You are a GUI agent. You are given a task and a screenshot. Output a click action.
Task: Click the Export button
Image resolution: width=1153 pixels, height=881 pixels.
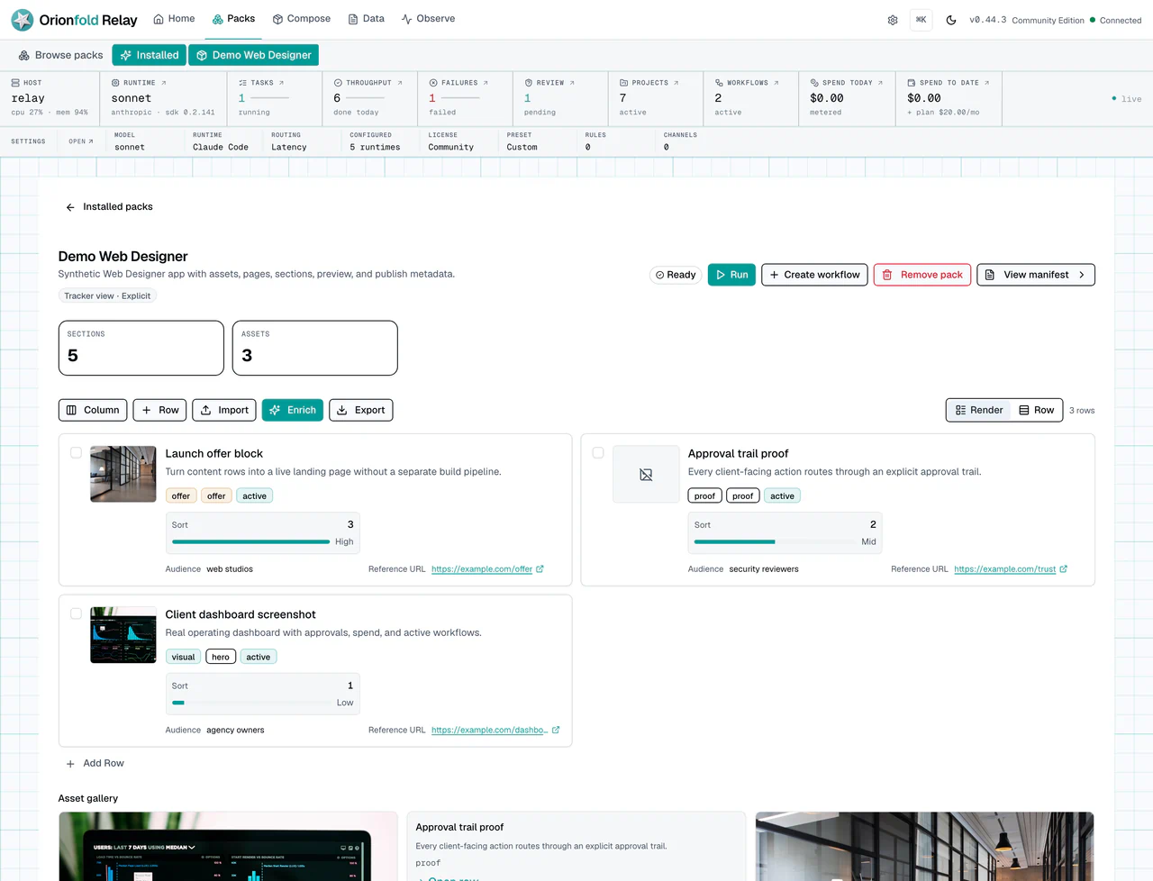pyautogui.click(x=360, y=410)
